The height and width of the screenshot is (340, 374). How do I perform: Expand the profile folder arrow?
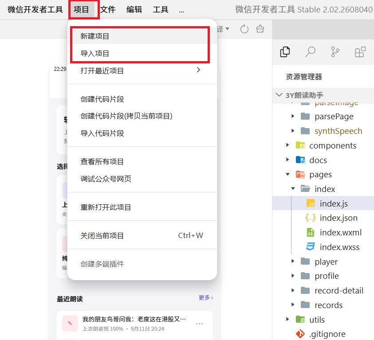point(293,276)
